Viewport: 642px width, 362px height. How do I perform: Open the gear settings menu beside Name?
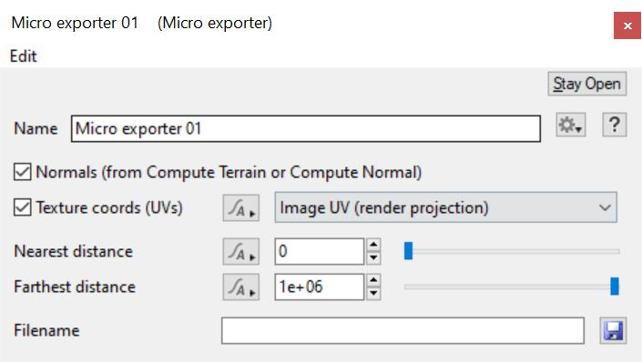(571, 125)
